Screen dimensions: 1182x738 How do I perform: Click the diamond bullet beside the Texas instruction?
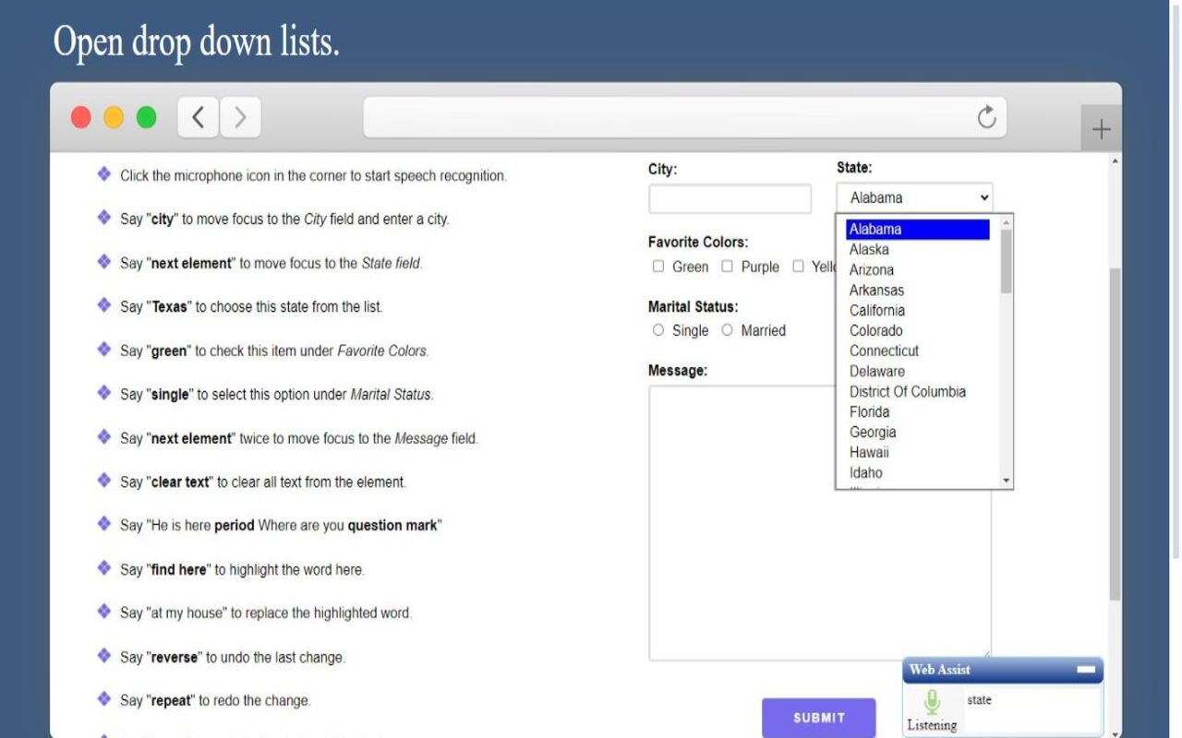[x=103, y=306]
